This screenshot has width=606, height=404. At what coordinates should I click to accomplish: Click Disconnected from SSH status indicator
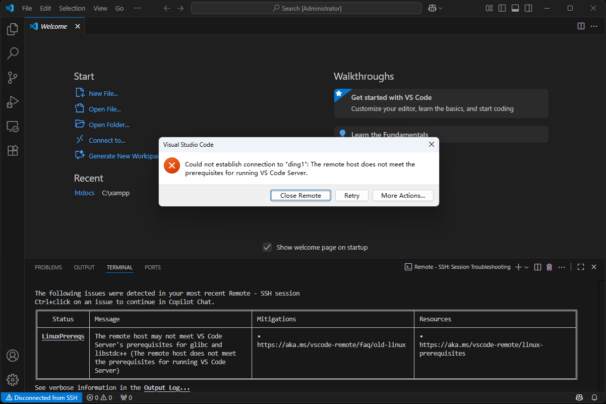42,397
